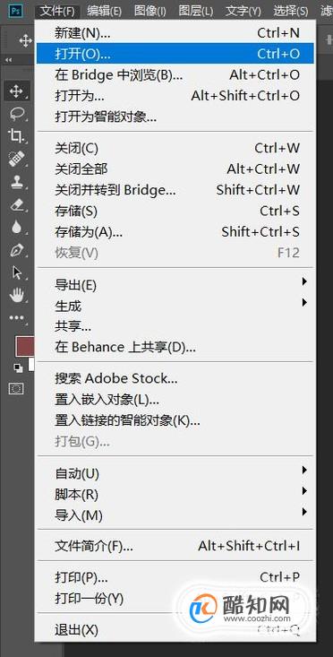Select the Blur droplet tool
Screen dimensions: 333x657
click(x=17, y=227)
